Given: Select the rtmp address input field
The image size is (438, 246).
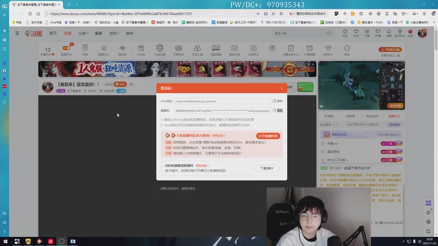Looking at the screenshot, I should 223,101.
